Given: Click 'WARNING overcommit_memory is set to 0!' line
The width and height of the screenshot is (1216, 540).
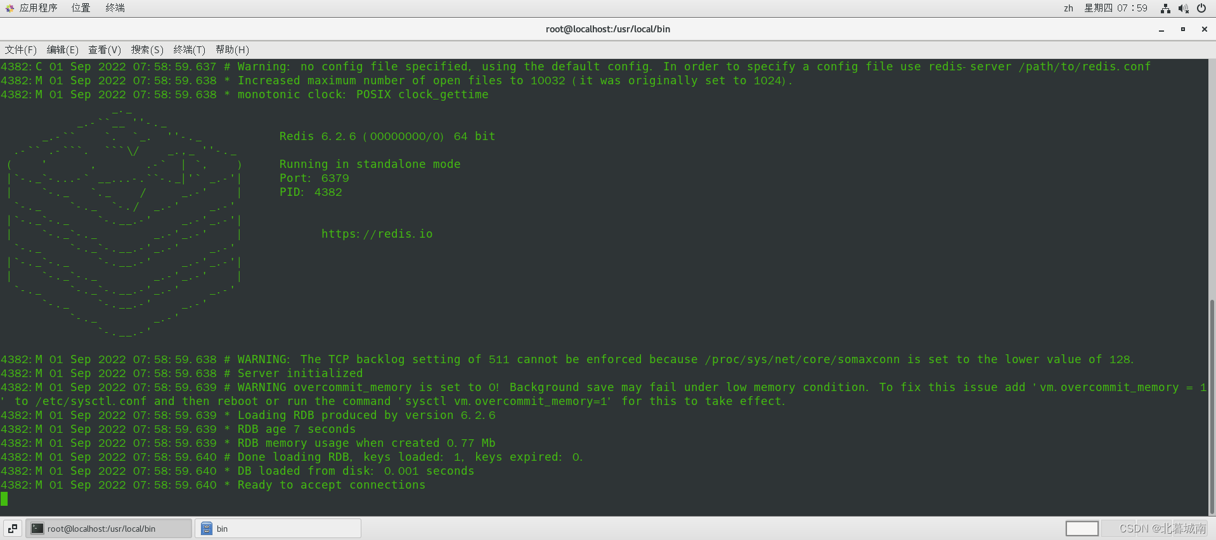Looking at the screenshot, I should pos(604,394).
